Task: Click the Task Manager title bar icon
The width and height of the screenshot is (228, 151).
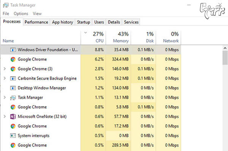Action: [x=6, y=5]
